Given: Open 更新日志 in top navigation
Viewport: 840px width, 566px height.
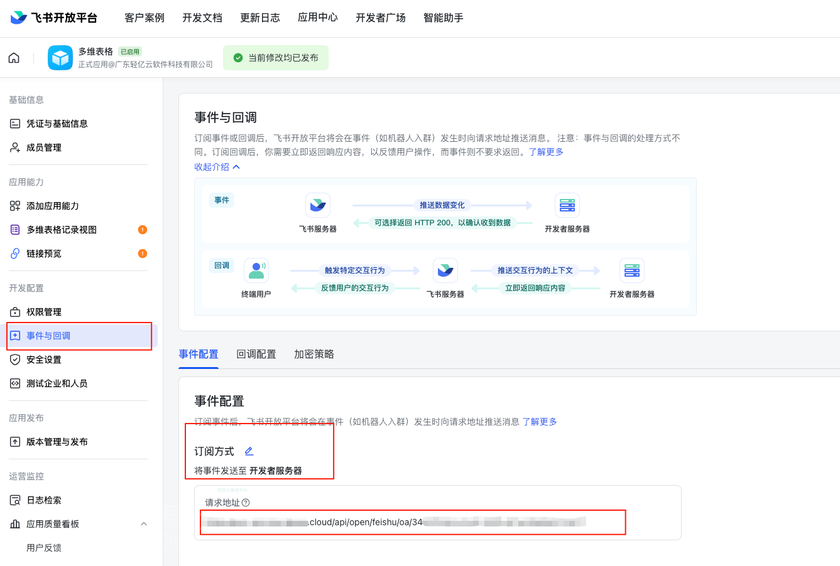Looking at the screenshot, I should coord(260,18).
